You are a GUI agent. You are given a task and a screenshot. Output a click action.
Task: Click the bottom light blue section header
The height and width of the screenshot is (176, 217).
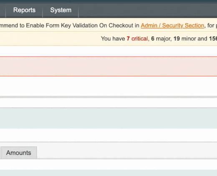(108, 173)
